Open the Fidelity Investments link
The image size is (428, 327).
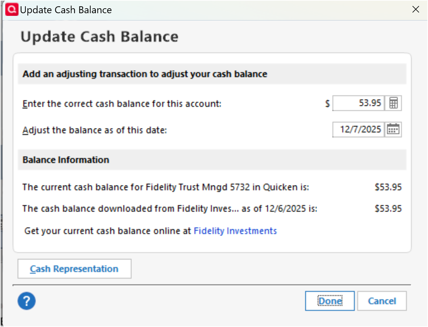click(x=235, y=231)
